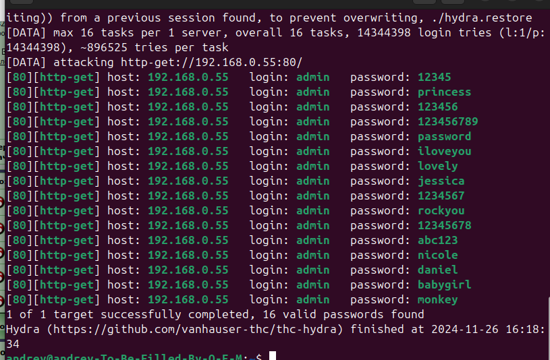Click the password value 'princess'
Image resolution: width=550 pixels, height=360 pixels.
[x=444, y=92]
